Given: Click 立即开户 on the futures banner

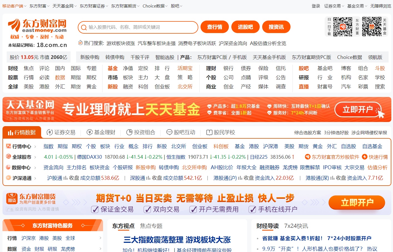Looking at the screenshot, I should pyautogui.click(x=357, y=203).
